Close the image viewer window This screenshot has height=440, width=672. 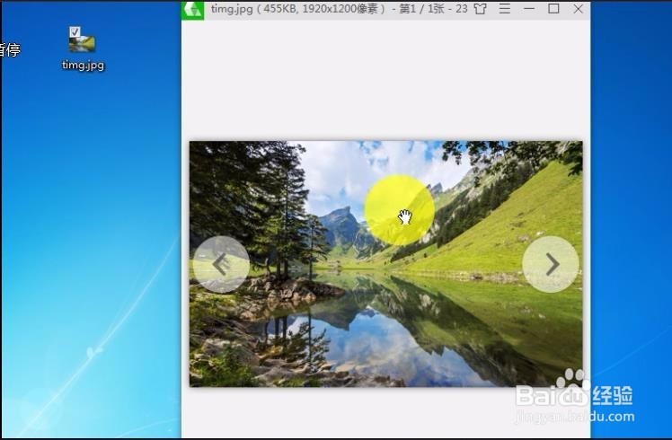click(579, 9)
